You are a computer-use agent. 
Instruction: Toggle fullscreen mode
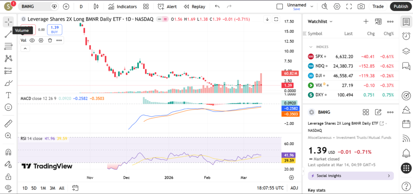(349, 6)
